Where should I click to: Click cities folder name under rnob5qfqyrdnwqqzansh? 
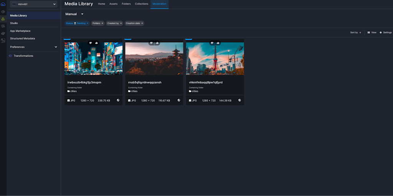(x=134, y=91)
